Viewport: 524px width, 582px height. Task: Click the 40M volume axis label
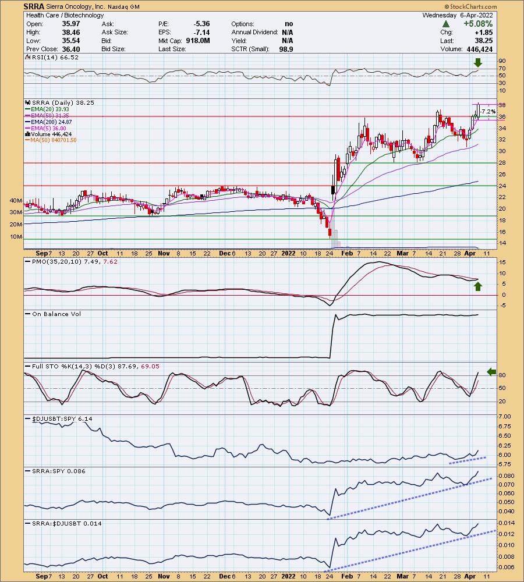tap(16, 200)
